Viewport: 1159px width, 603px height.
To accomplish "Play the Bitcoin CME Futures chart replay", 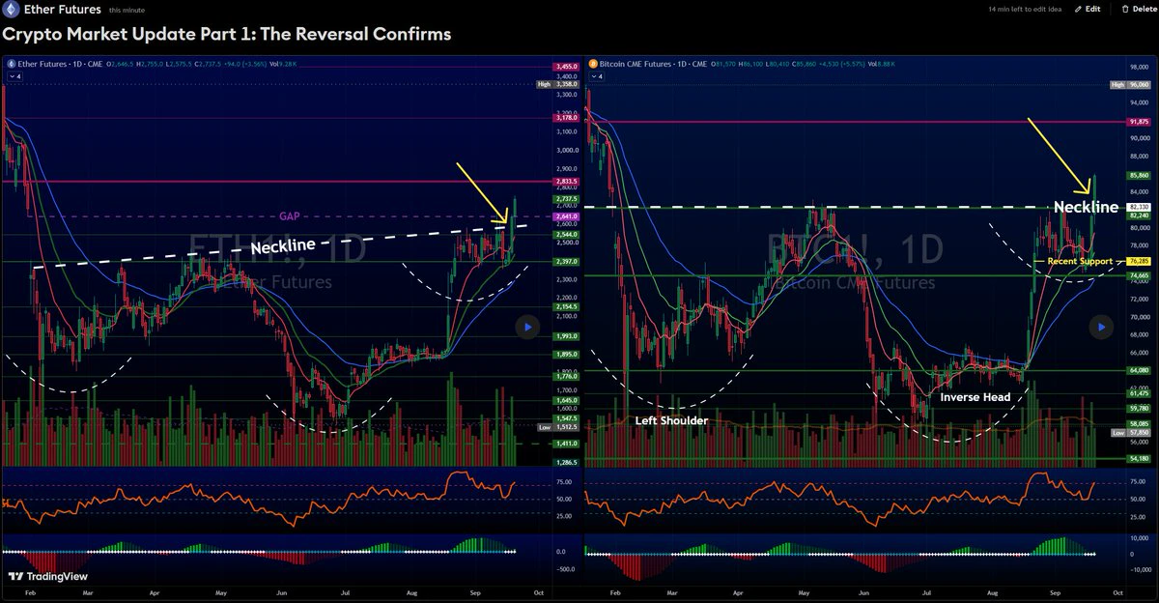I will coord(1101,328).
